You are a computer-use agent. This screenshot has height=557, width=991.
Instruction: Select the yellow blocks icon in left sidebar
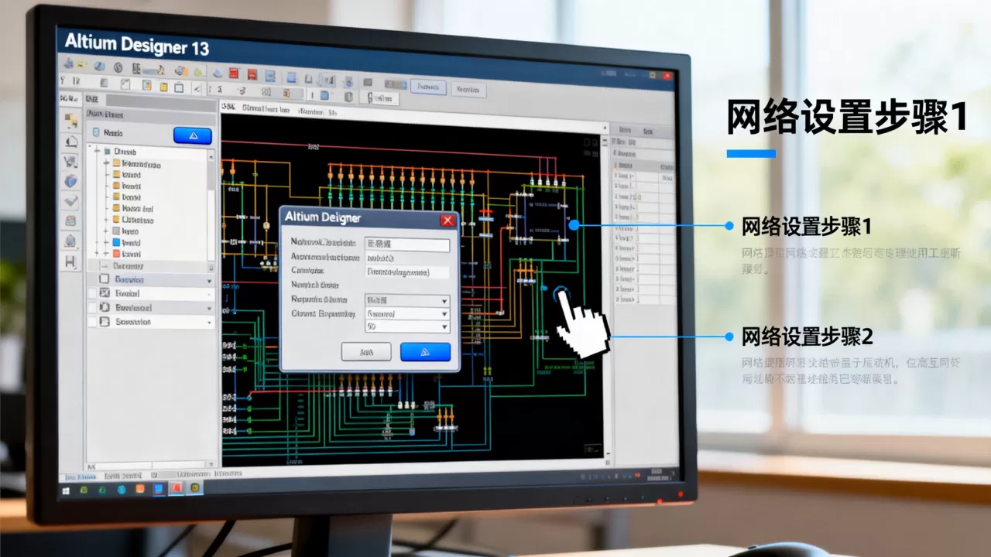point(71,120)
